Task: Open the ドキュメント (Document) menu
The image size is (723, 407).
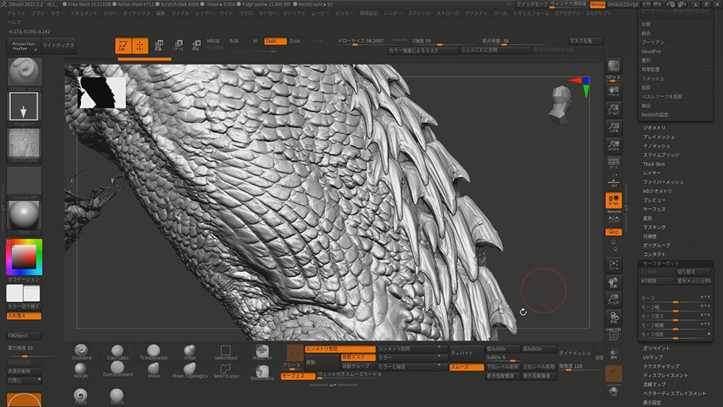Action: coord(84,14)
